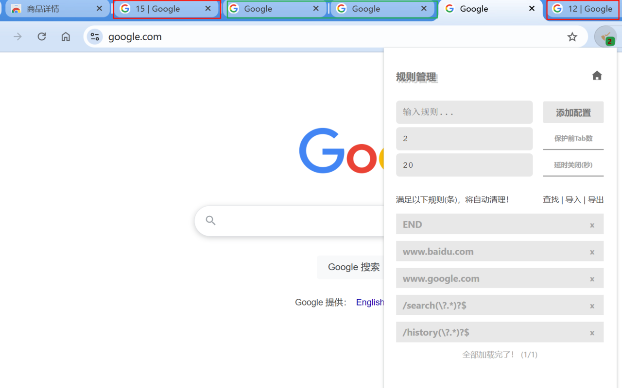
Task: Select the END rule text
Action: (x=413, y=225)
